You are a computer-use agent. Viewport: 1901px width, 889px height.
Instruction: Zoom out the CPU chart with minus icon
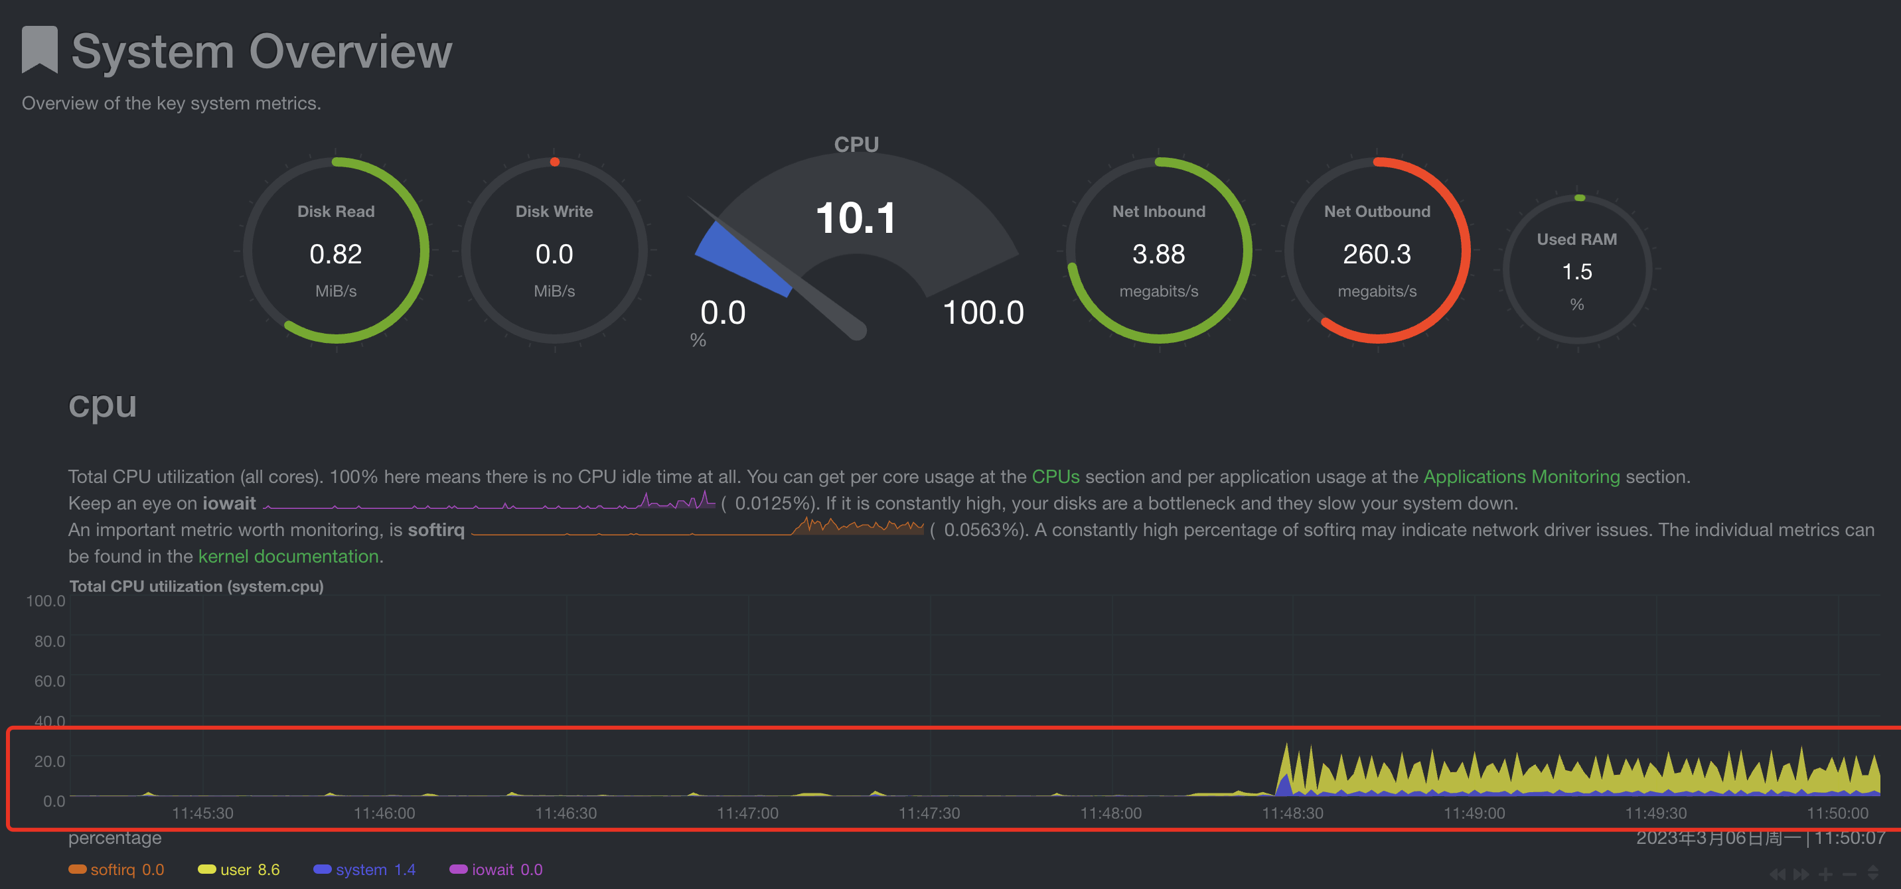point(1849,874)
